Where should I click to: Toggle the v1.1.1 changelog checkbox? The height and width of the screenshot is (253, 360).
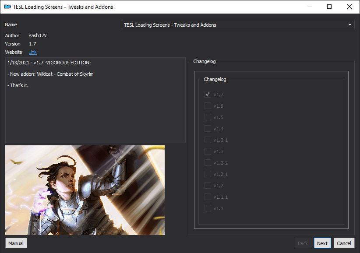pos(208,197)
